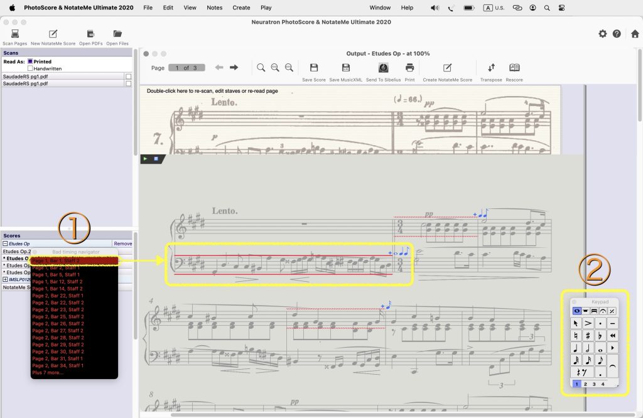Choose the quarter note on the Keypad

click(576, 348)
